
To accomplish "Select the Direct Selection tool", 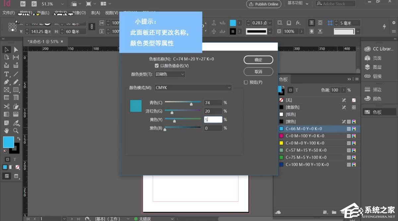I will (x=16, y=50).
